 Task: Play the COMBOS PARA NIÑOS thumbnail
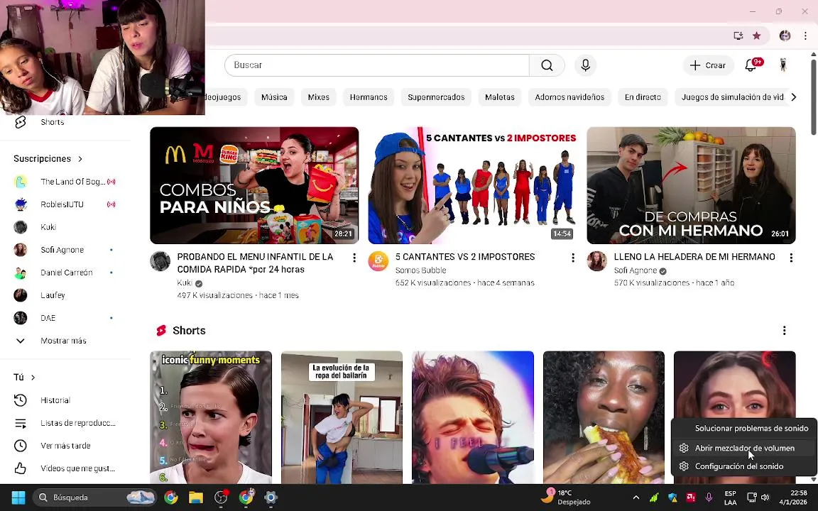pos(254,186)
